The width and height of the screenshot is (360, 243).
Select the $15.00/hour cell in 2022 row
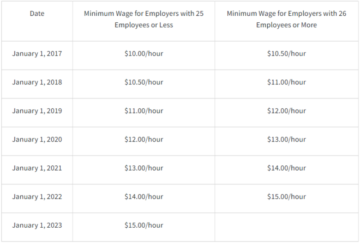(x=286, y=197)
